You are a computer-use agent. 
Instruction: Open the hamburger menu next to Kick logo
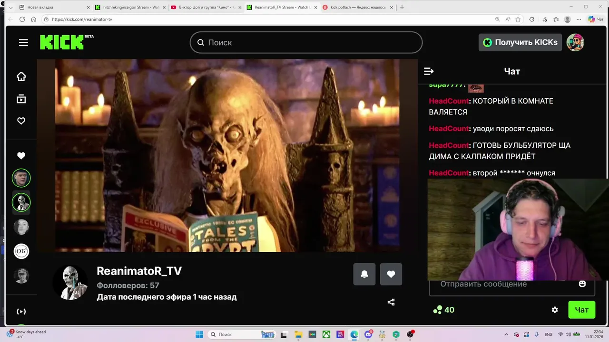[23, 43]
